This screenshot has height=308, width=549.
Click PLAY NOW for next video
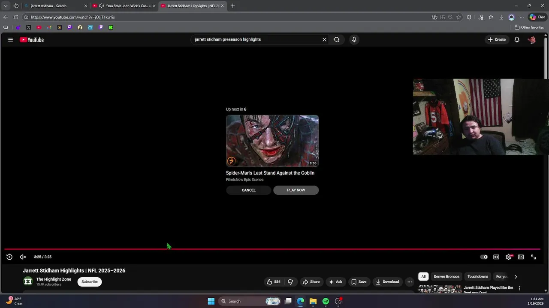[296, 190]
